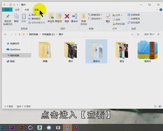Select 剪切 cut with scissors icon
The width and height of the screenshot is (163, 131).
pyautogui.click(x=32, y=15)
